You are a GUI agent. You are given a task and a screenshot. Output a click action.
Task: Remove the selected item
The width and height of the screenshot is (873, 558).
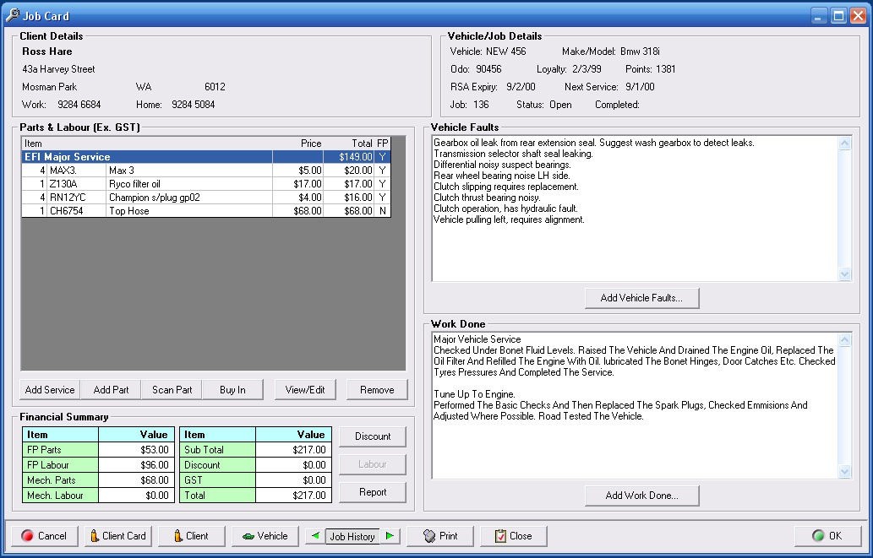(x=377, y=389)
